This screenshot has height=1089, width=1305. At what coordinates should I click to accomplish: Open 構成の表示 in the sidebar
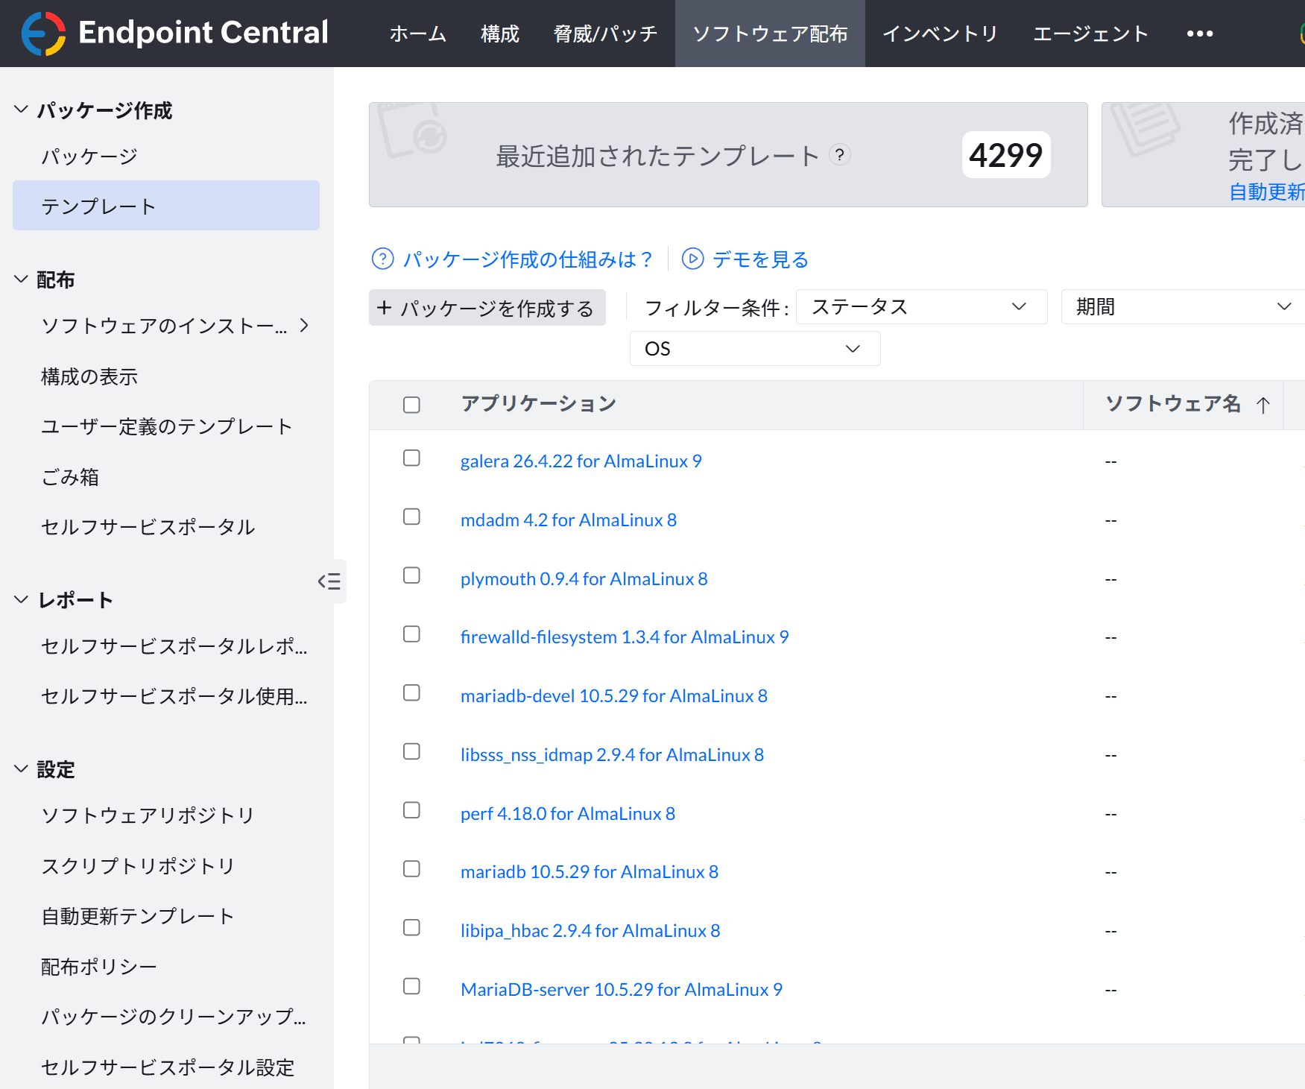[89, 376]
